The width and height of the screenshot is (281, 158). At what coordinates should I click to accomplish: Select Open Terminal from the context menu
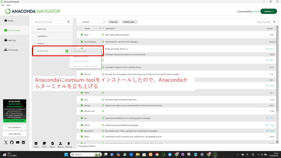(80, 51)
